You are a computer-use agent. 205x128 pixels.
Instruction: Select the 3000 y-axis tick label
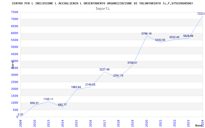tap(15, 75)
